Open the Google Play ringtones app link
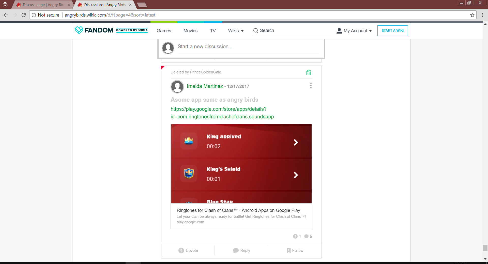Image resolution: width=488 pixels, height=264 pixels. pos(222,113)
